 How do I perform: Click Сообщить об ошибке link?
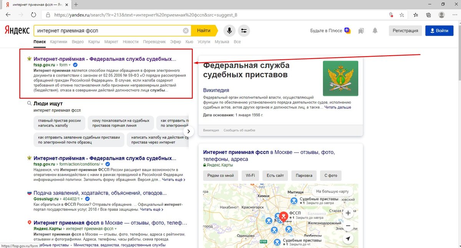(x=239, y=130)
